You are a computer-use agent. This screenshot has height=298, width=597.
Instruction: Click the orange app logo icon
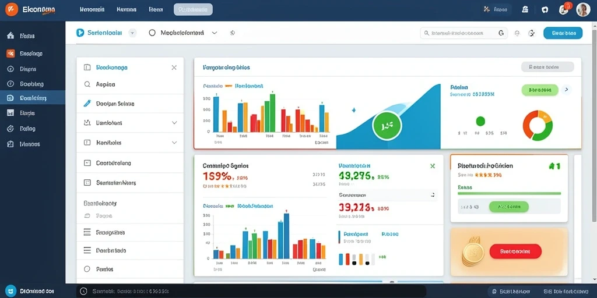12,9
